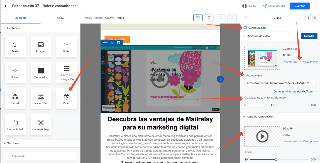Click Enviar prueba to send test
The image size is (320, 163).
click(274, 6)
